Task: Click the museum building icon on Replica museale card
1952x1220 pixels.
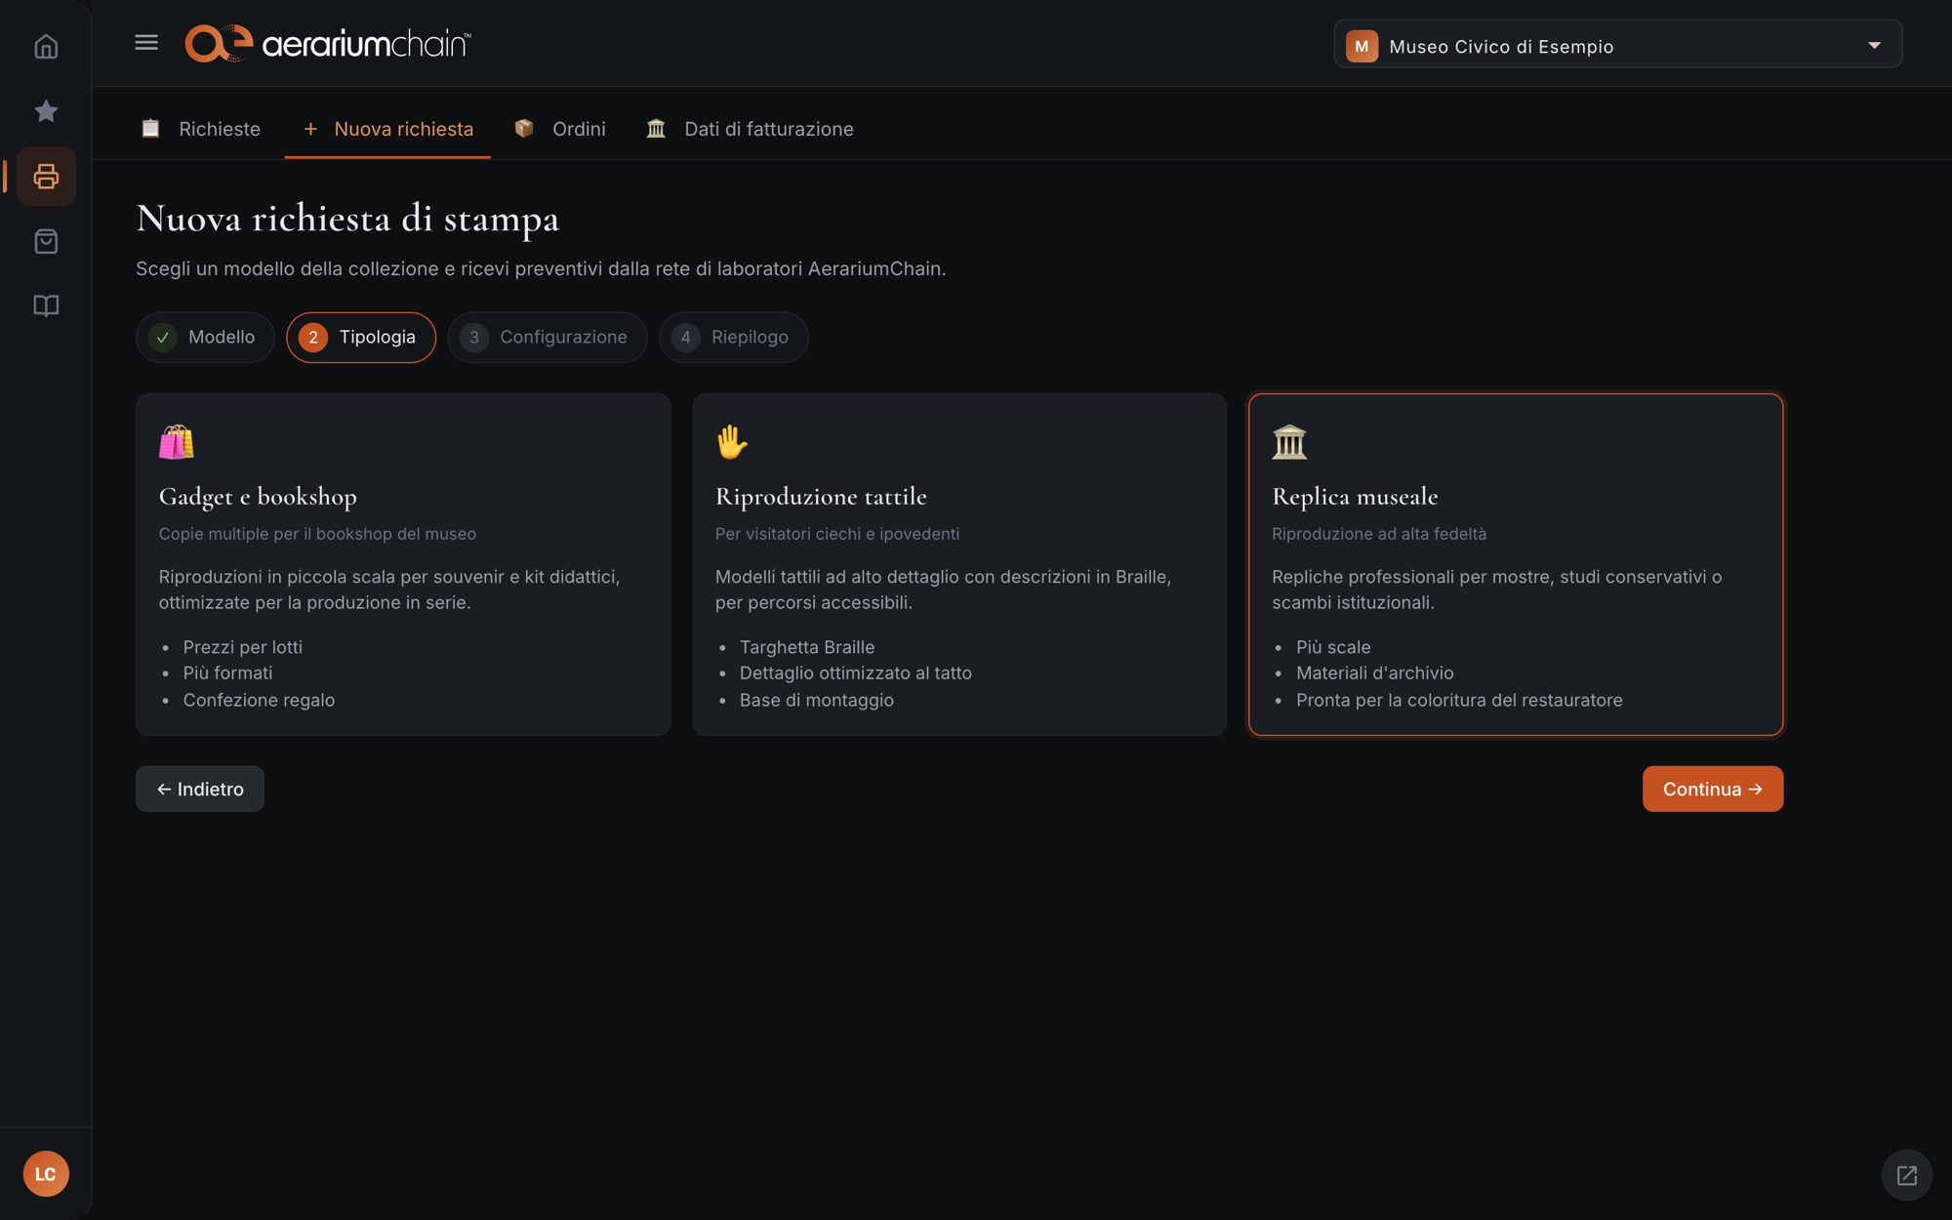Action: point(1289,442)
